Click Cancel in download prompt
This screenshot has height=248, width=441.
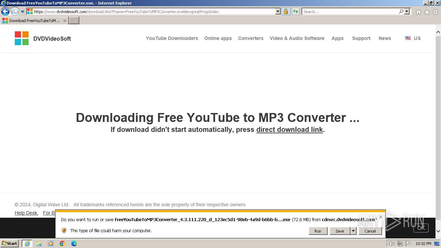click(x=370, y=231)
